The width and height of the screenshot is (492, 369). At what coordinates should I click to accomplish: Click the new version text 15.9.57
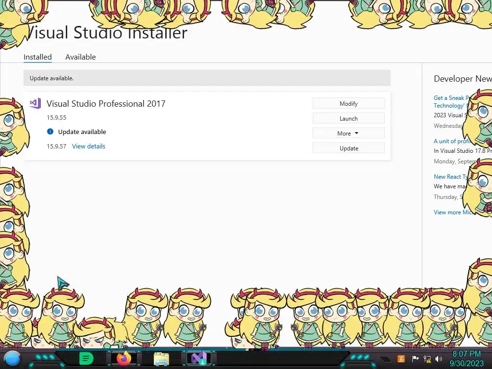click(x=57, y=146)
